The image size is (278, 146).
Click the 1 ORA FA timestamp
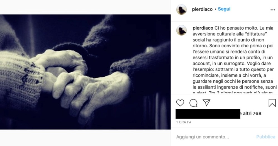click(184, 122)
